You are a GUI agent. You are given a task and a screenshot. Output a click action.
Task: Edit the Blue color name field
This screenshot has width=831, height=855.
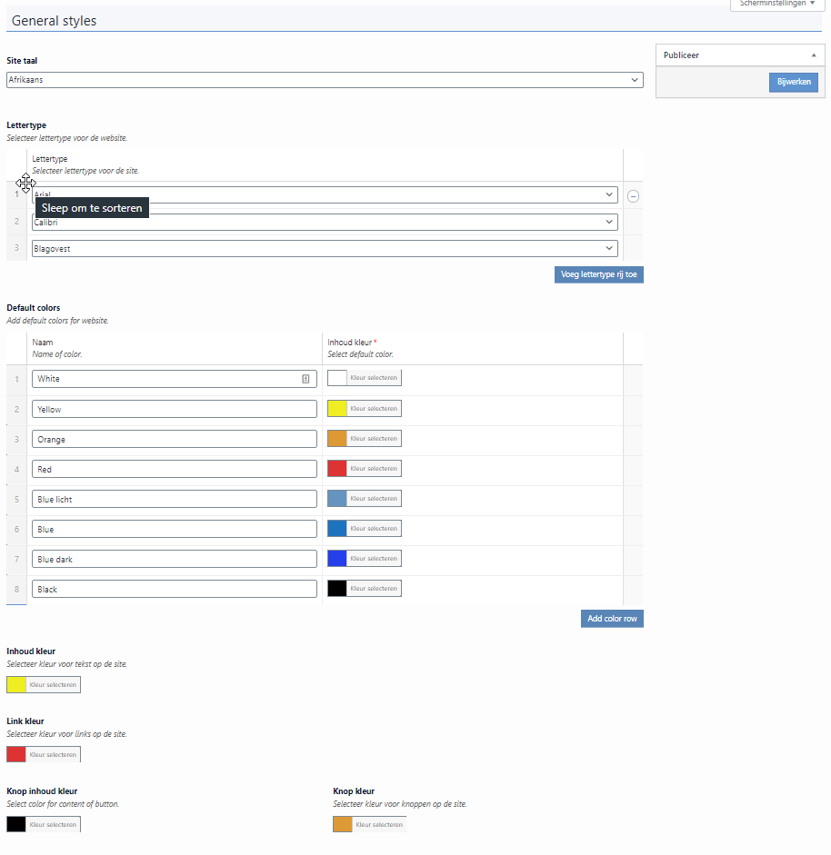click(x=174, y=530)
